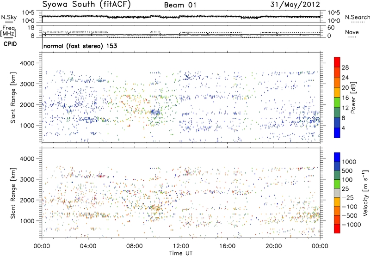Click the light green 12–16 dB Power segment
Image resolution: width=370 pixels, height=256 pixels.
(x=337, y=103)
